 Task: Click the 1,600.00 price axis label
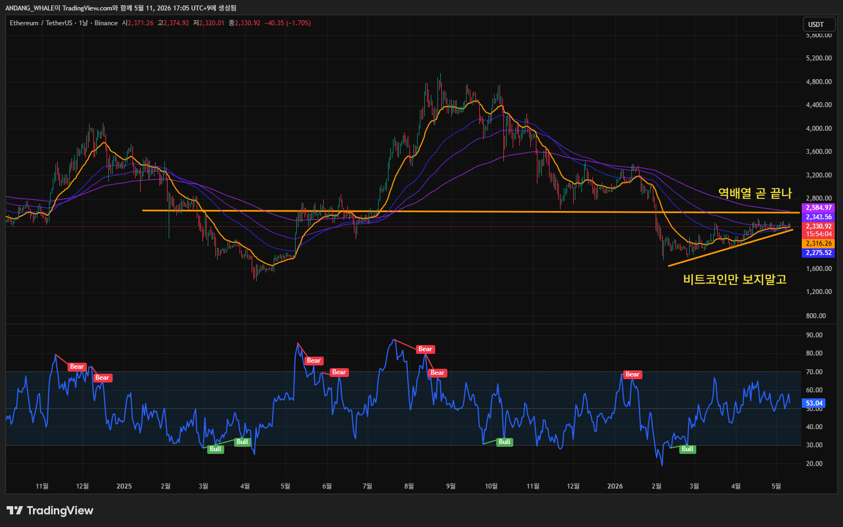(x=818, y=269)
